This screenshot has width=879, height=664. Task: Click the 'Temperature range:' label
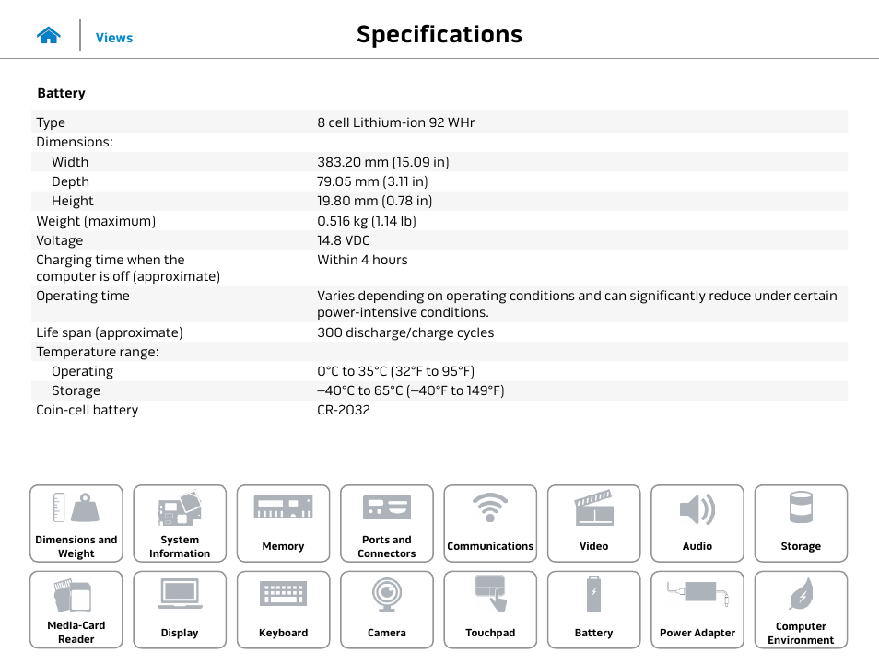click(98, 352)
